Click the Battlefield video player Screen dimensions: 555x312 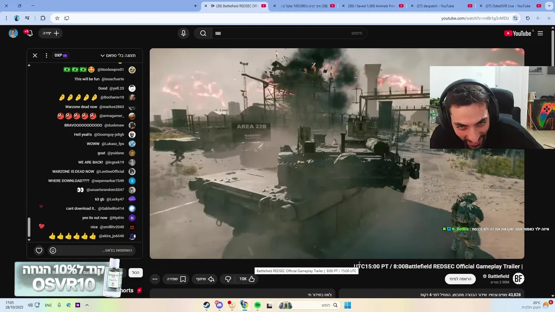coord(337,153)
